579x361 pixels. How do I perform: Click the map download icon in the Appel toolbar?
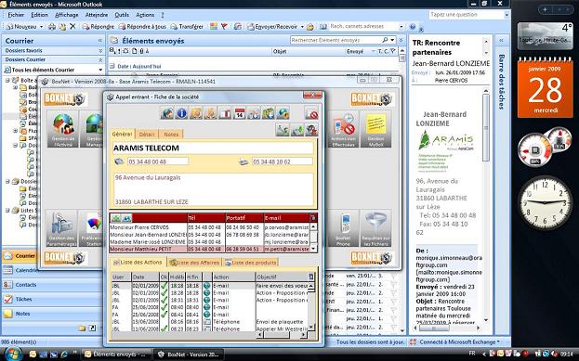(x=269, y=113)
